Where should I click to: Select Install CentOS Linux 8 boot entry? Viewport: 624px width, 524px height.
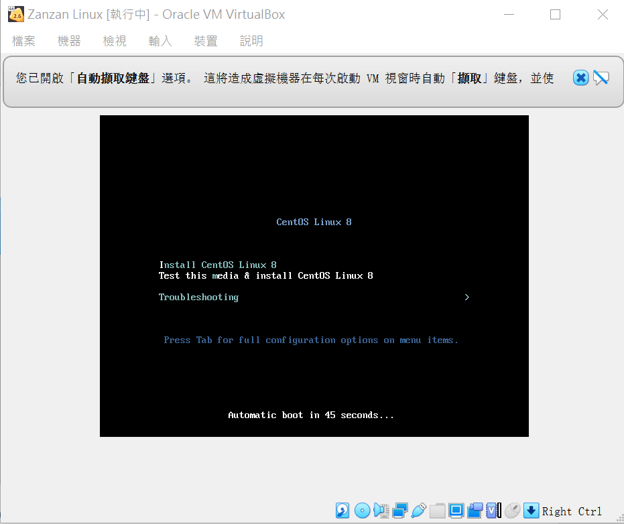pyautogui.click(x=218, y=265)
